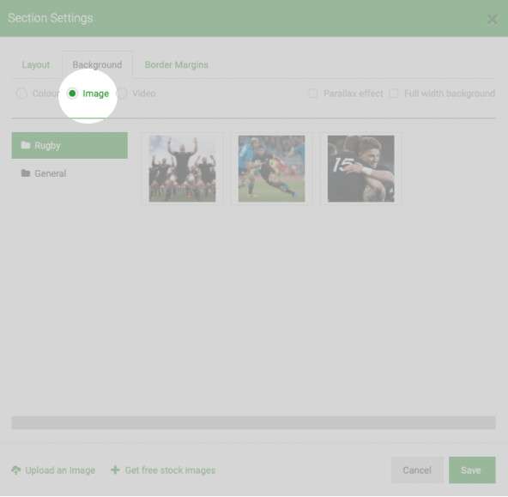Enable Full width background checkbox

click(394, 94)
